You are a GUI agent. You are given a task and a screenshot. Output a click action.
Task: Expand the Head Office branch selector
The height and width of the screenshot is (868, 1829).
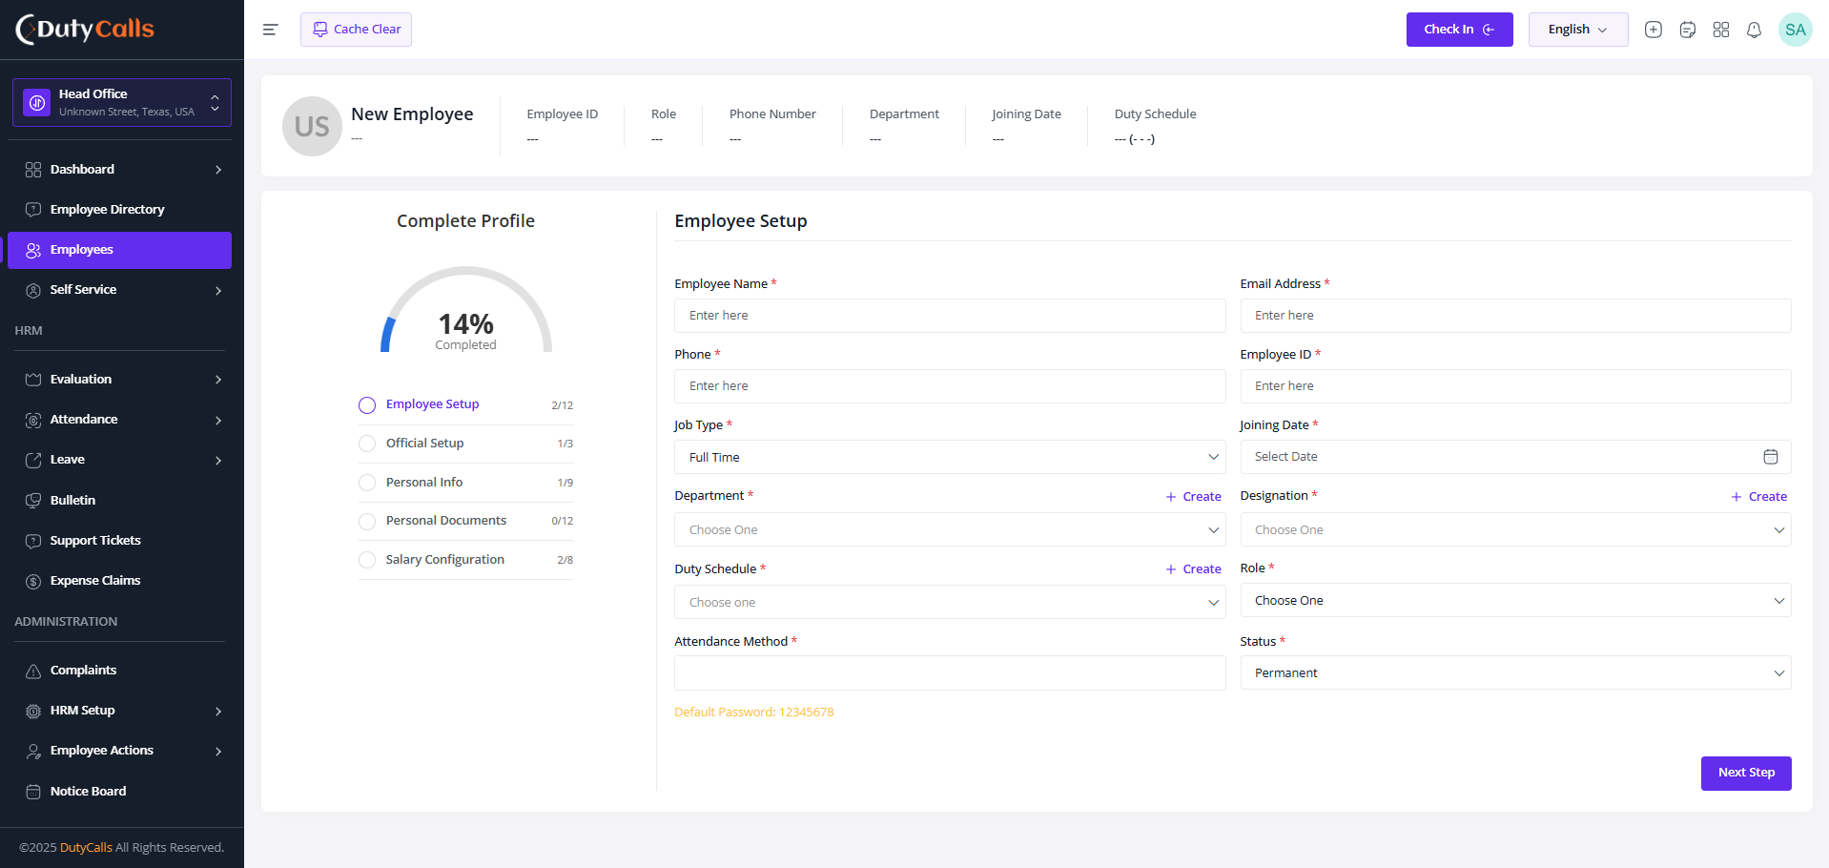pos(122,102)
